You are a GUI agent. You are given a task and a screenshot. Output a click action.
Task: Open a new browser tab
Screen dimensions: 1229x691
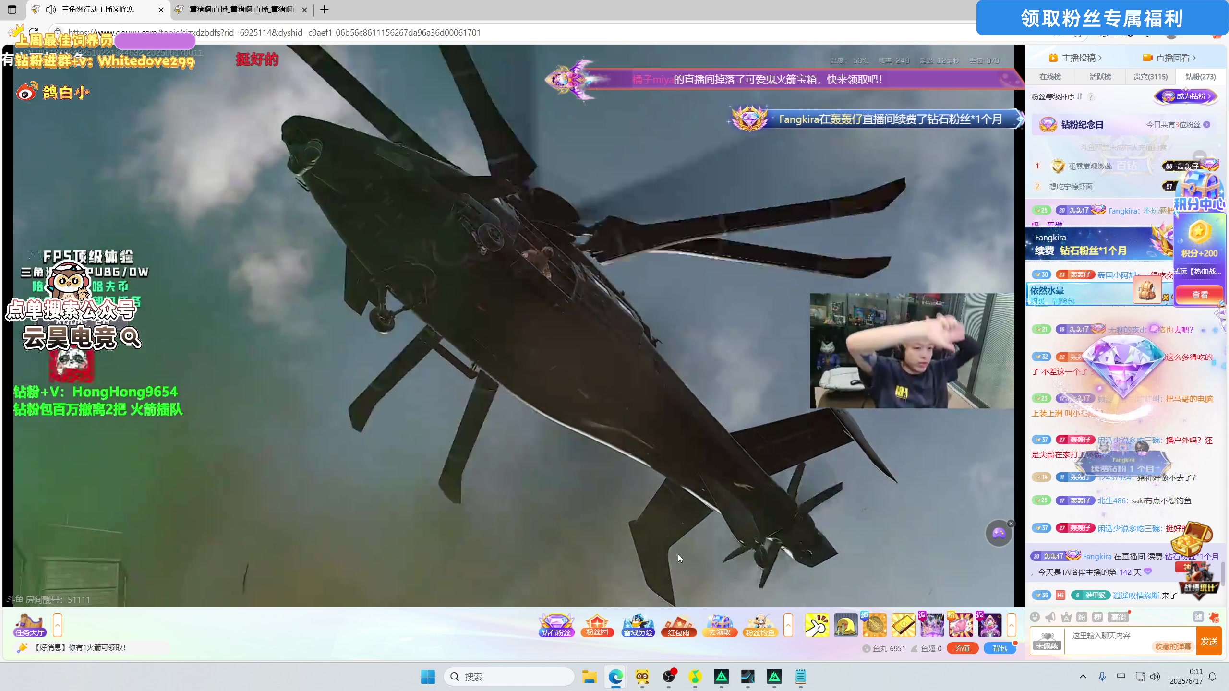(x=325, y=10)
